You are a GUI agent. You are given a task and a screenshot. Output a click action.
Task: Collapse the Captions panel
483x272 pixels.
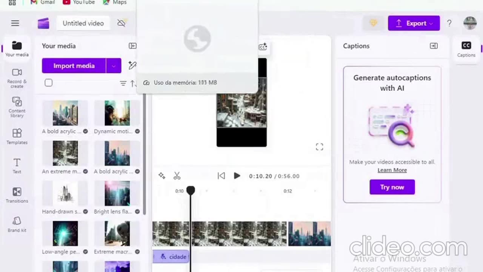(x=434, y=46)
